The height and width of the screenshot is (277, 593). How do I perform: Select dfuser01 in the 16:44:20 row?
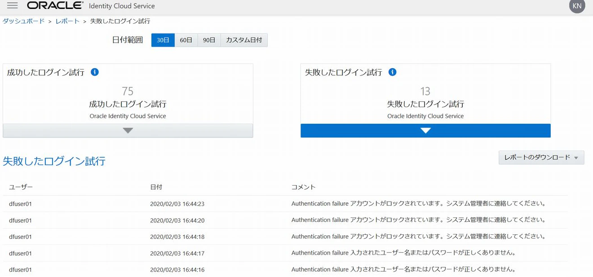click(20, 221)
